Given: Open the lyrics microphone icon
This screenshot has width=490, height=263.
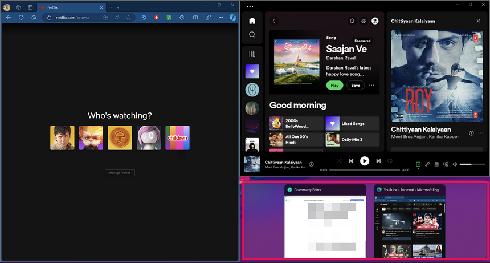Looking at the screenshot, I should tap(427, 164).
